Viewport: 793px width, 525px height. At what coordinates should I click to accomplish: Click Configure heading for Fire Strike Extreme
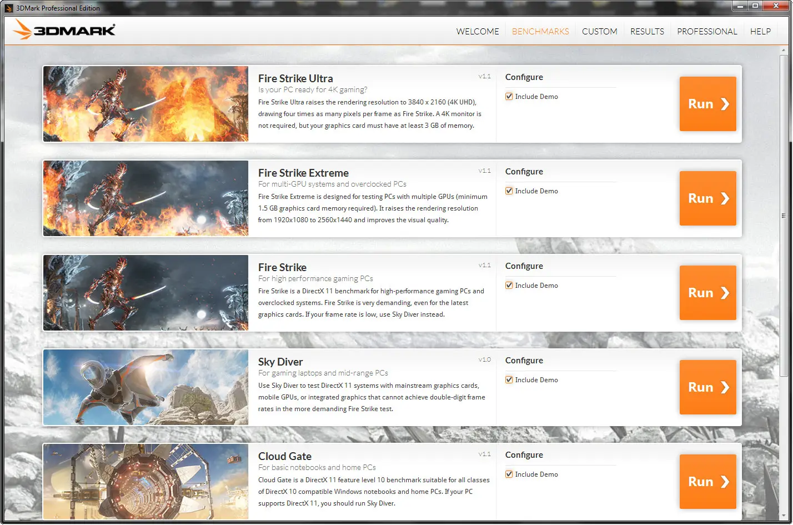tap(524, 172)
